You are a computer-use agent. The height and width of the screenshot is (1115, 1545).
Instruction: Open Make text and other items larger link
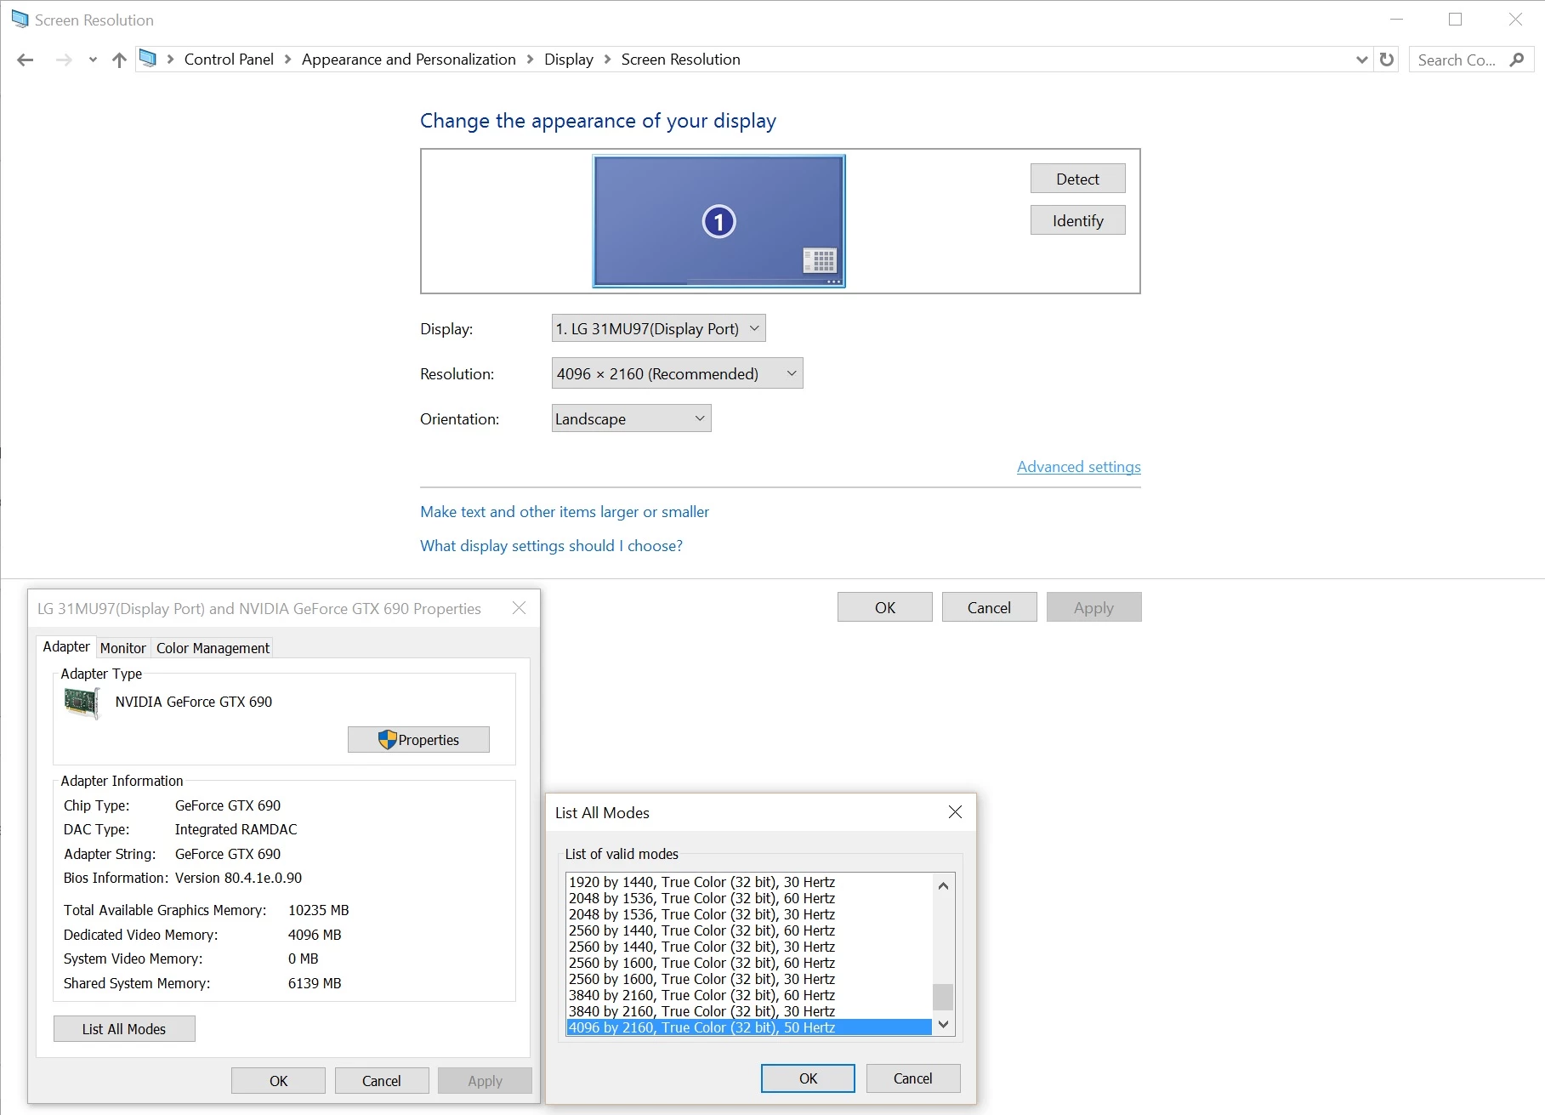(565, 512)
